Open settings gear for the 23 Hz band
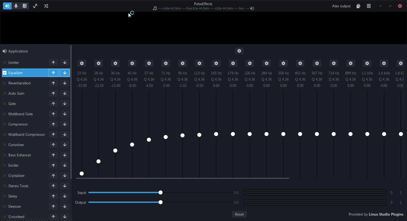 tap(82, 63)
